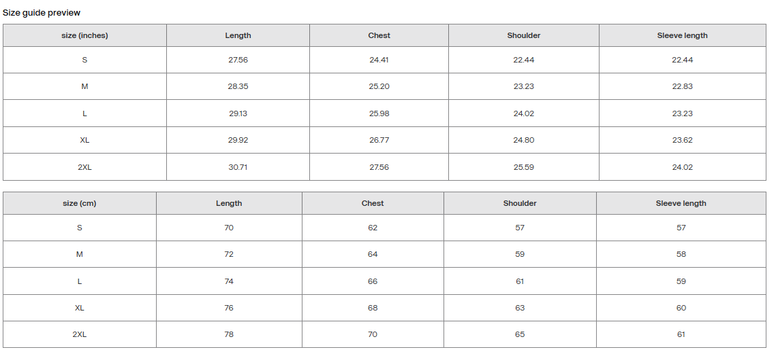Image resolution: width=778 pixels, height=354 pixels.
Task: Select the 24.02 shoulder value for size L
Action: point(523,113)
